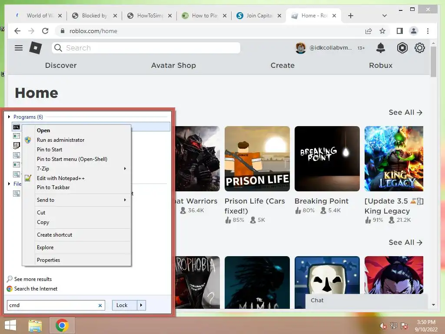Go forward in Chrome

pos(31,31)
